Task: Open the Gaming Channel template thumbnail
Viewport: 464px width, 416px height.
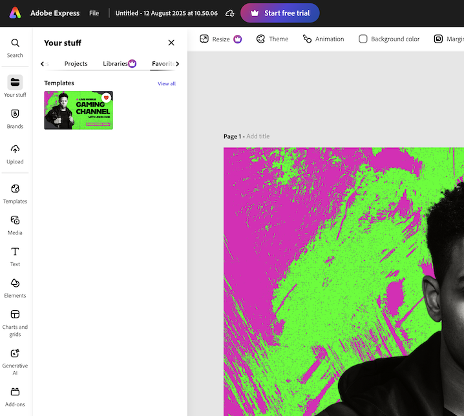Action: (x=78, y=110)
